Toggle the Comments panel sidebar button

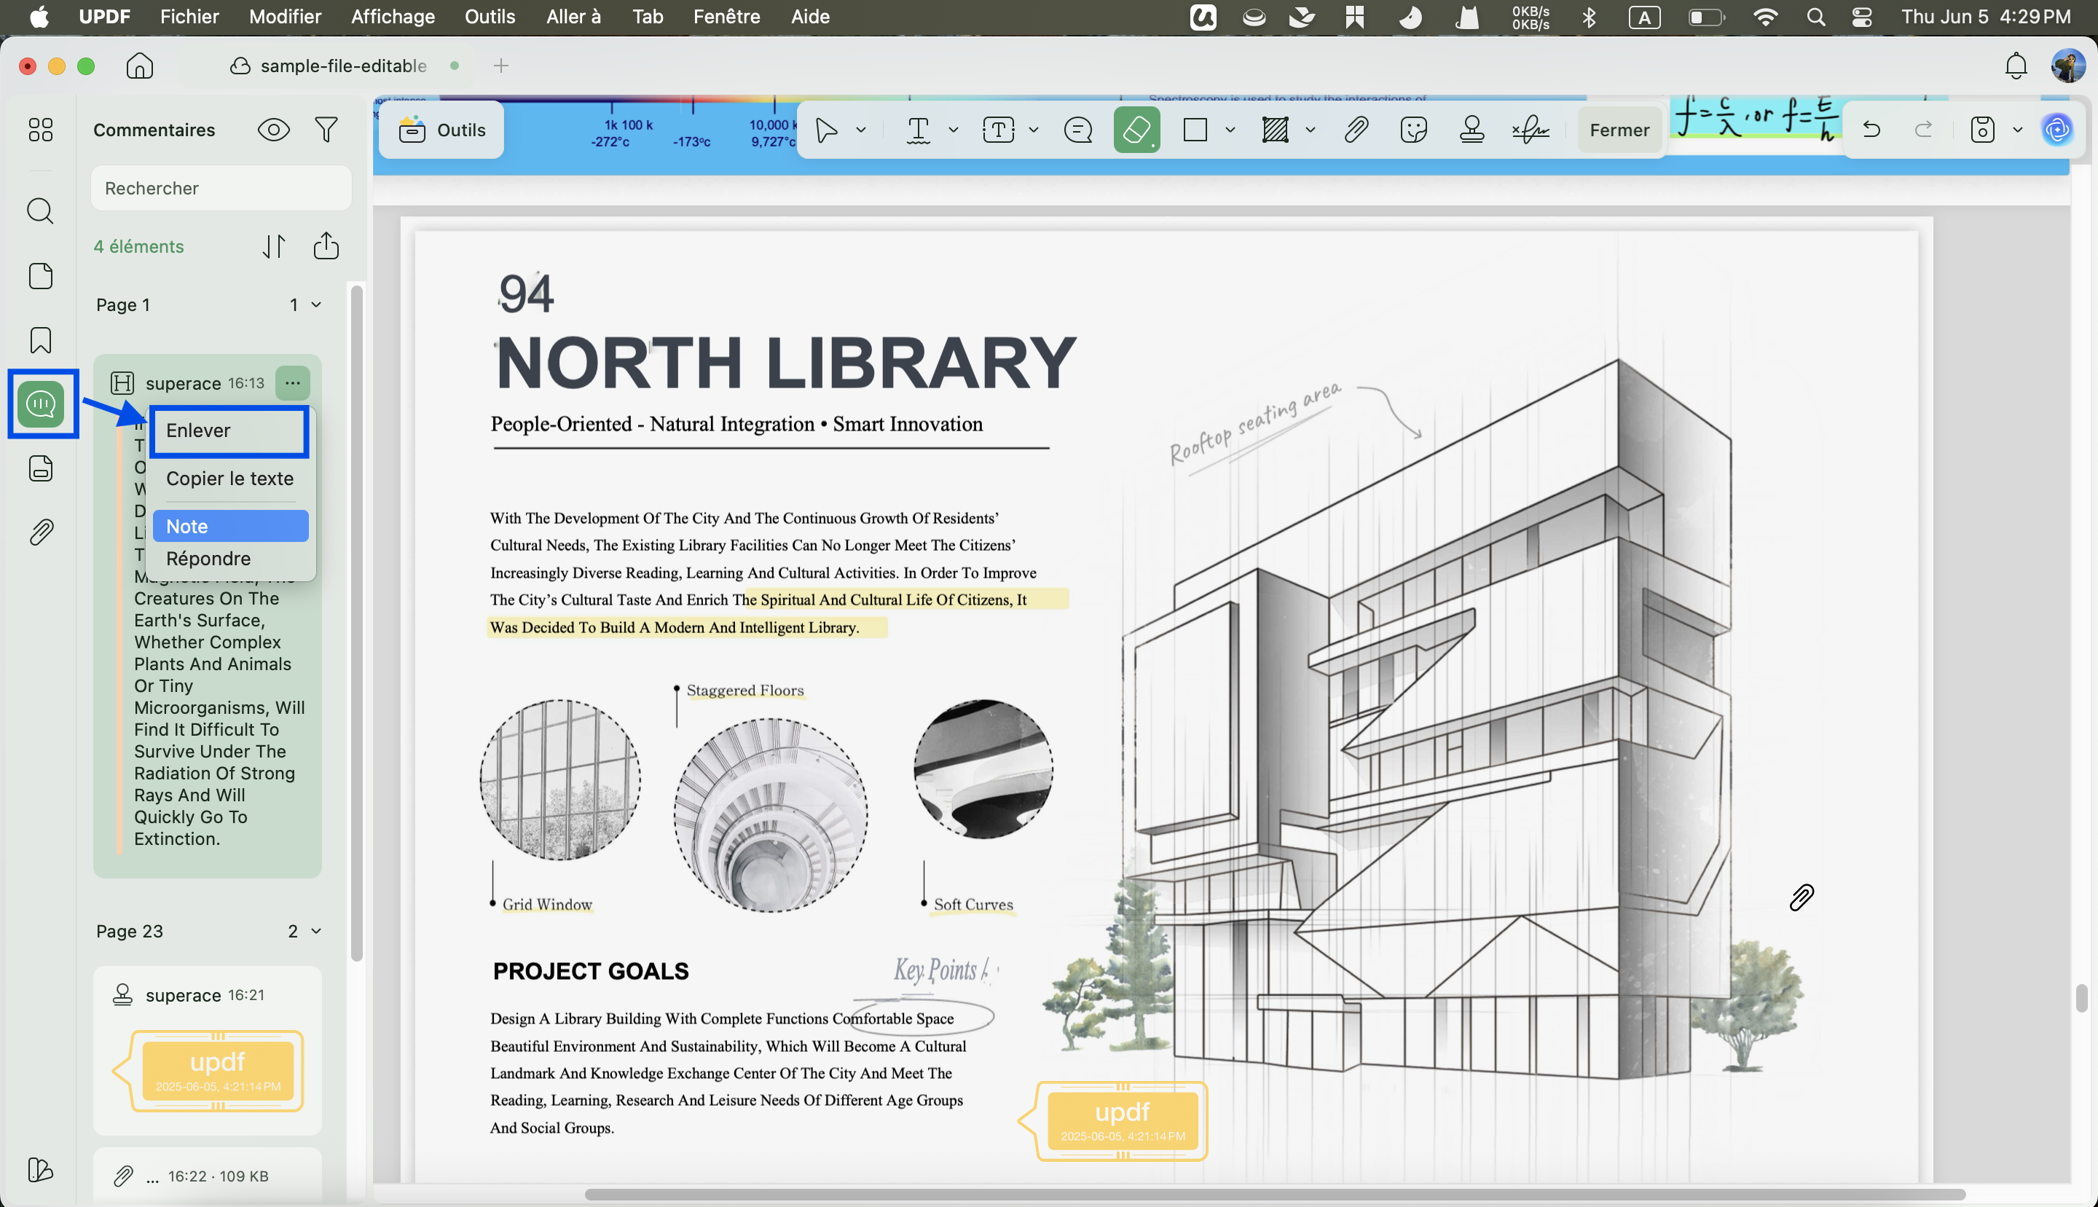(x=41, y=404)
